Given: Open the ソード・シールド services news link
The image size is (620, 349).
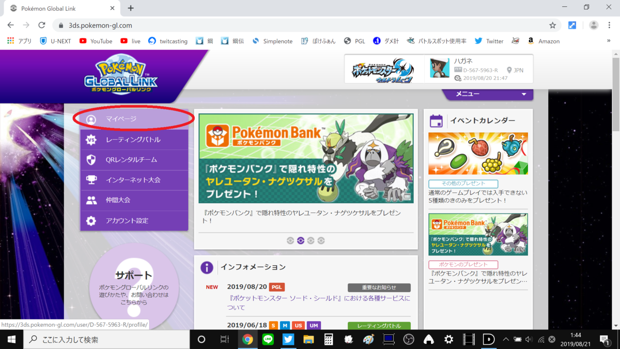Looking at the screenshot, I should (318, 303).
